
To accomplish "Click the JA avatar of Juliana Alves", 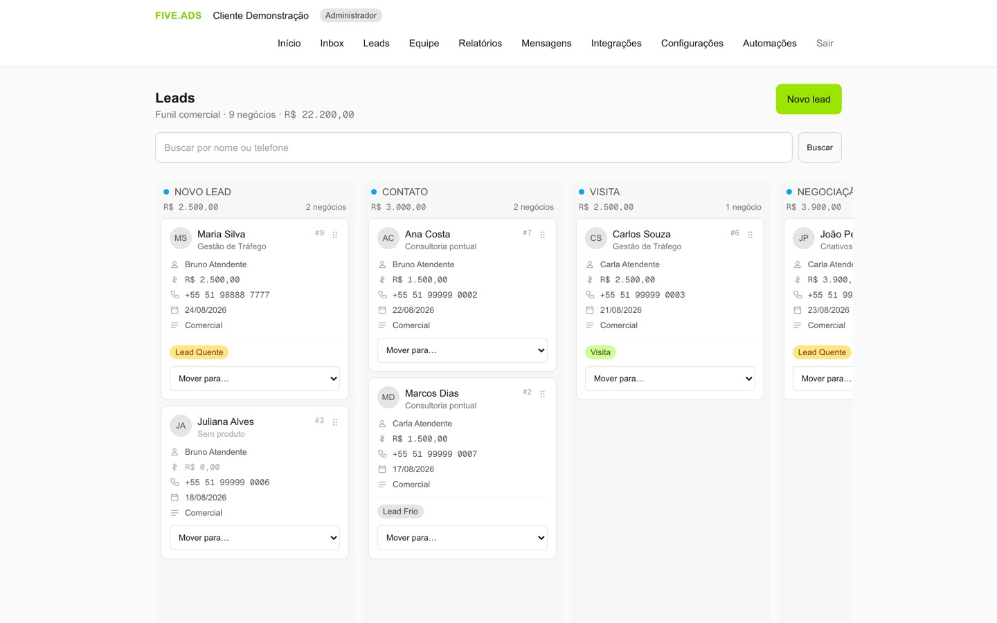I will [x=181, y=426].
